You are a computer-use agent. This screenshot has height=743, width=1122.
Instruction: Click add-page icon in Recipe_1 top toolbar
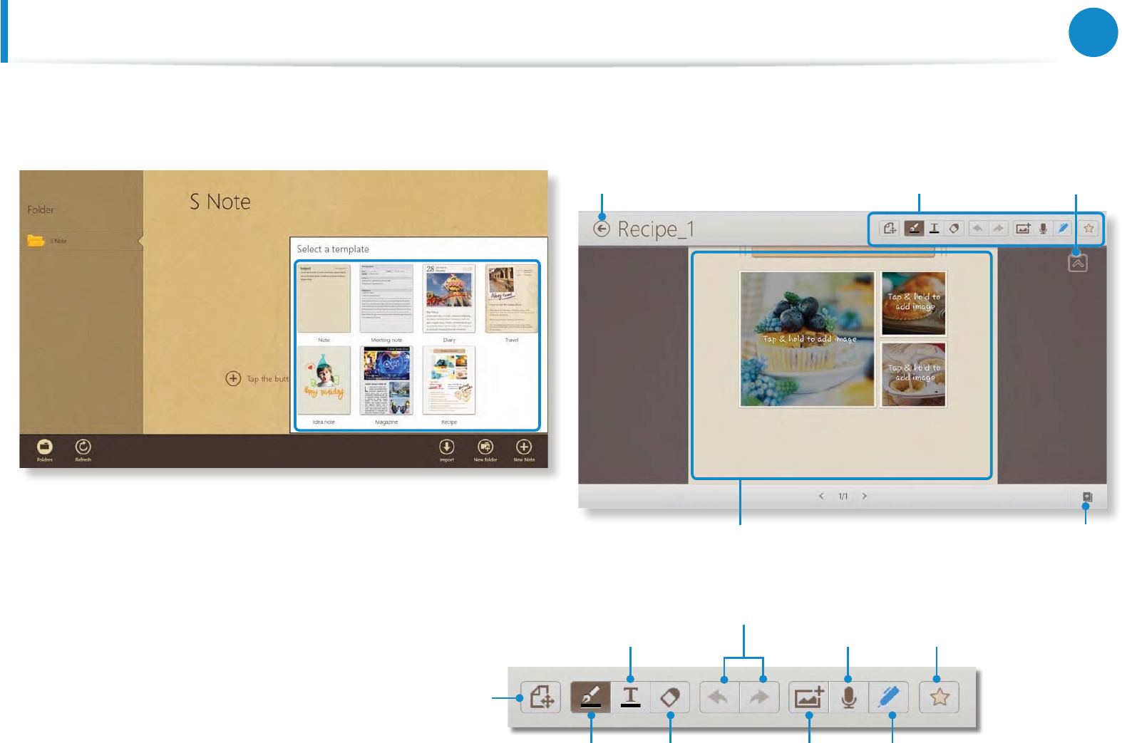(x=890, y=229)
